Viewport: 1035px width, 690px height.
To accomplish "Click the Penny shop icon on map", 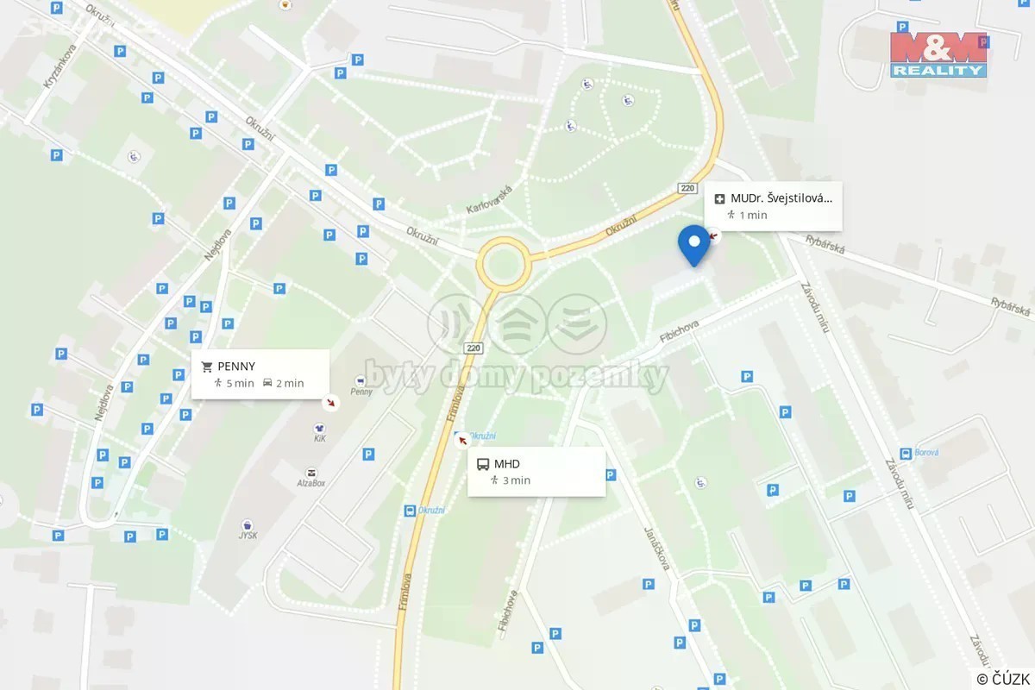I will pos(361,381).
